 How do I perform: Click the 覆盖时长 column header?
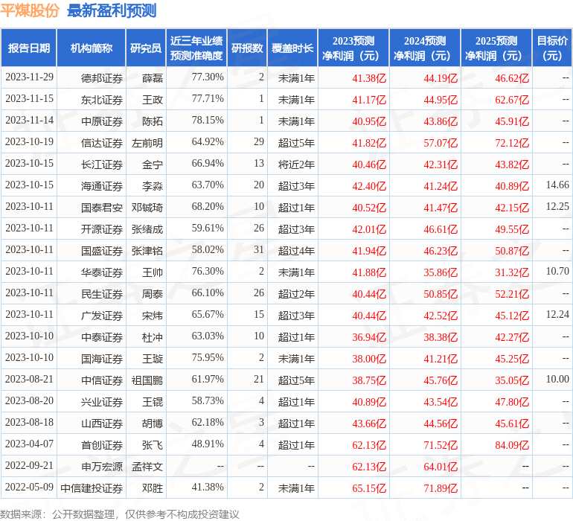[292, 48]
